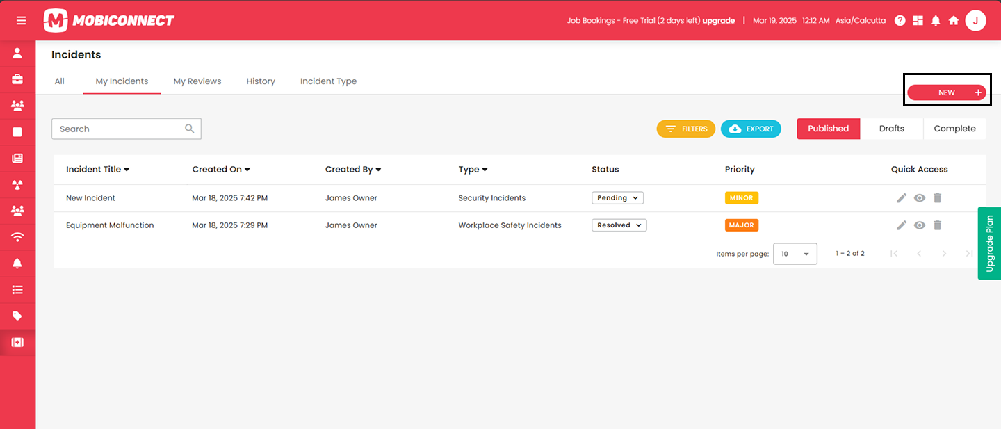Select the tag icon in the sidebar
This screenshot has width=1001, height=429.
point(17,316)
